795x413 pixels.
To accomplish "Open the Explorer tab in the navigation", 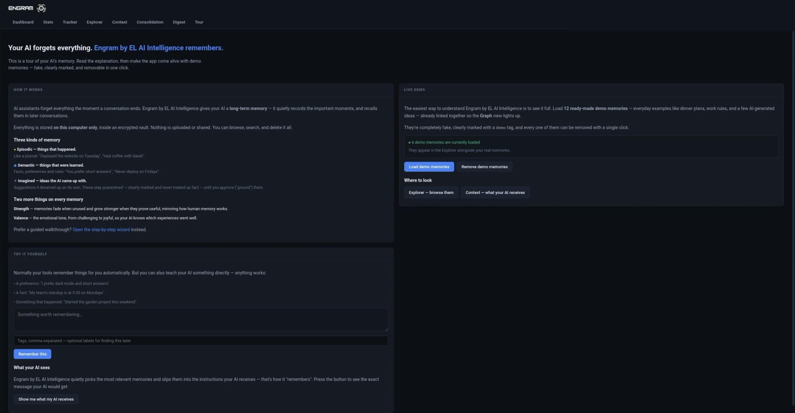I will (x=94, y=22).
